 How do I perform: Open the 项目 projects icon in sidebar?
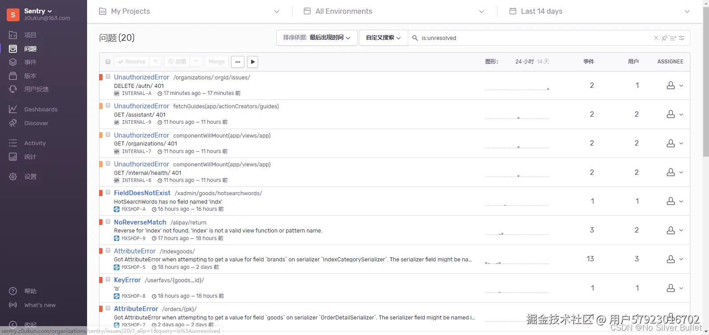point(13,35)
